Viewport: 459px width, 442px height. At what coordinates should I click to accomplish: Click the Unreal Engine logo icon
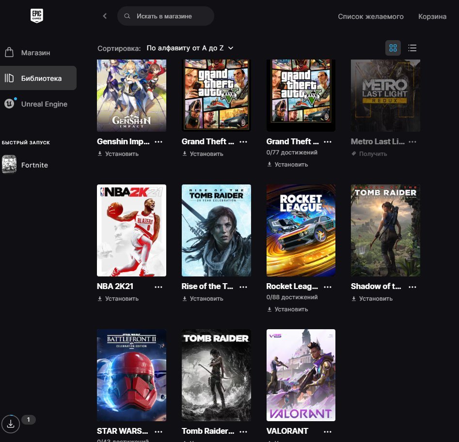tap(9, 104)
